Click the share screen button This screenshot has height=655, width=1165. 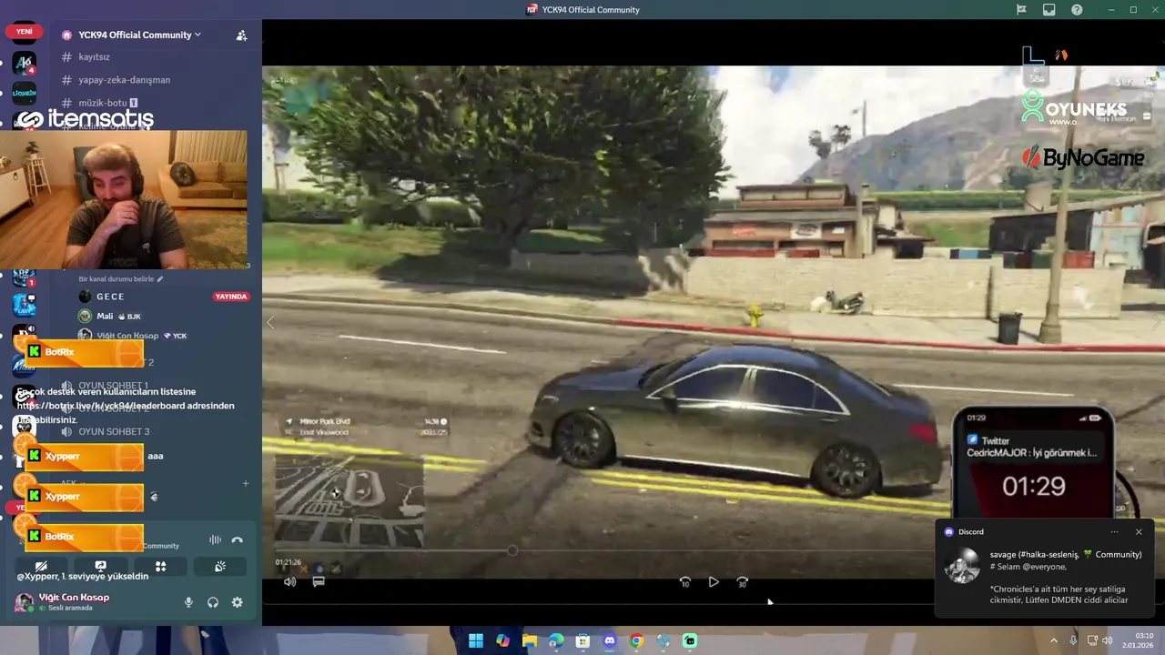(100, 566)
